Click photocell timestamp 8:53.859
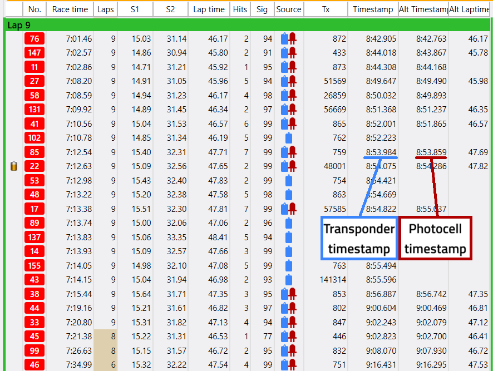Image resolution: width=493 pixels, height=371 pixels. pos(431,152)
